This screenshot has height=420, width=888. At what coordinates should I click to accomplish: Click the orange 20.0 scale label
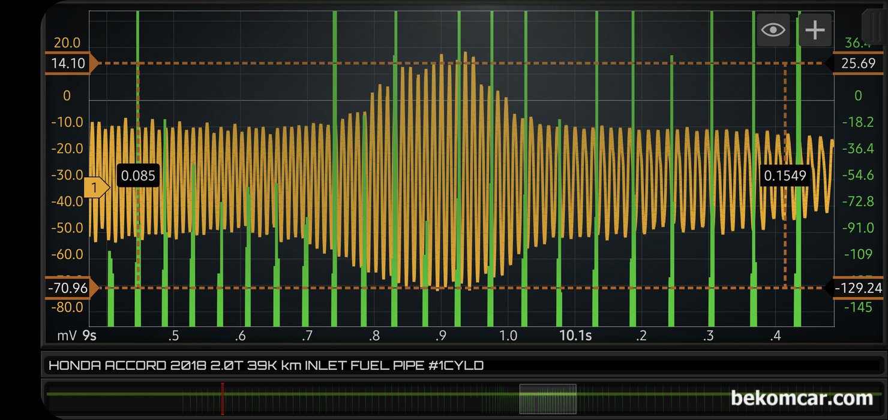(67, 43)
